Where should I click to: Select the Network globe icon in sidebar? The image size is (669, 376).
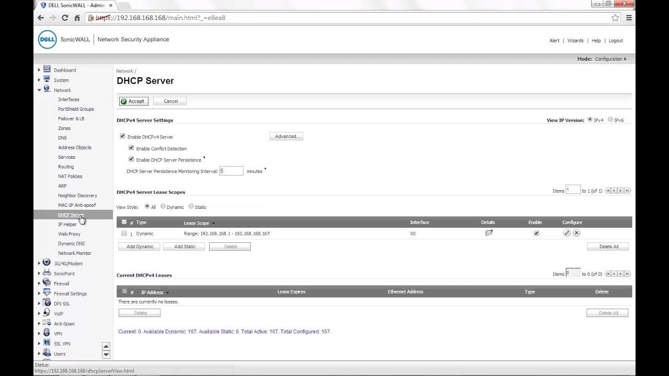click(x=47, y=89)
